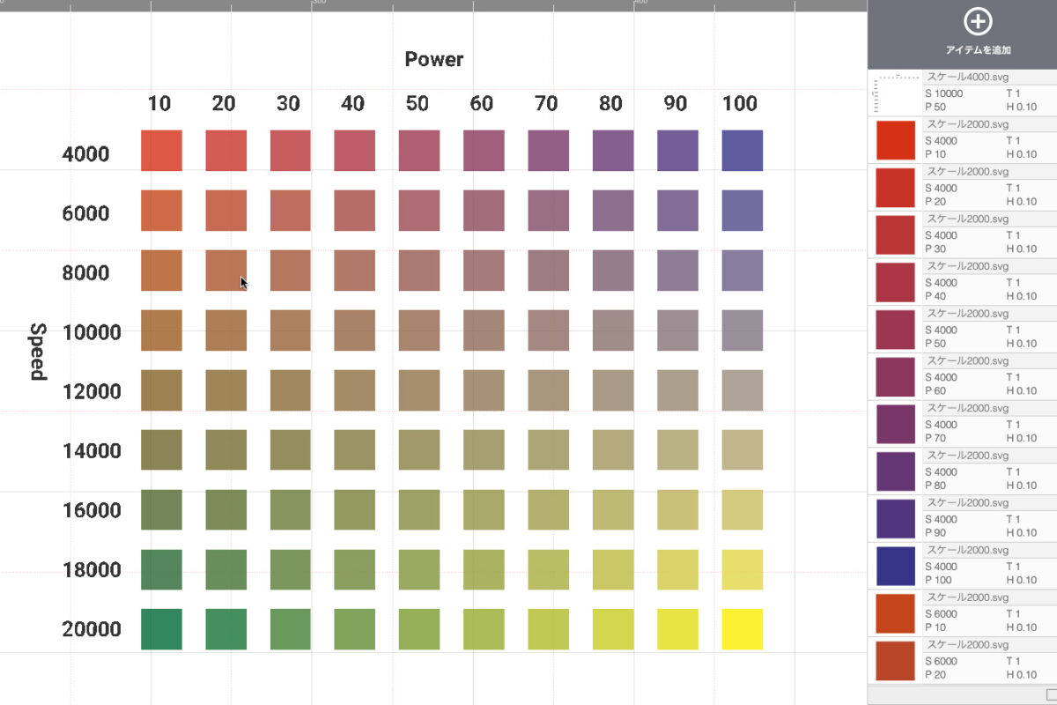Select the S 6000 P 20 list thumbnail
Viewport: 1057px width, 705px height.
coord(895,660)
